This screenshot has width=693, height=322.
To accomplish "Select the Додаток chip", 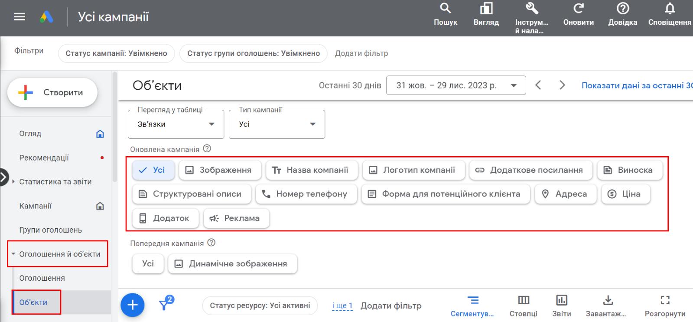I will coord(165,218).
